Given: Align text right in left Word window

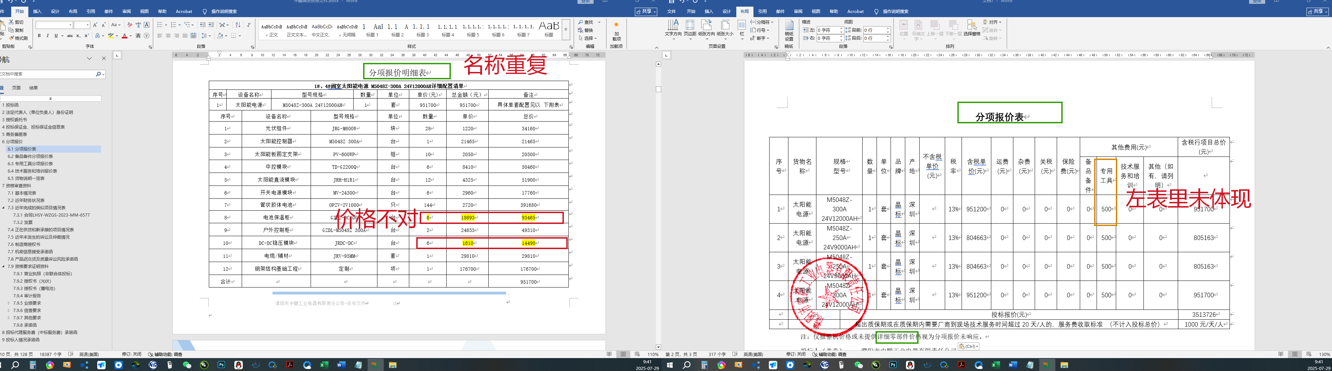Looking at the screenshot, I should point(176,36).
